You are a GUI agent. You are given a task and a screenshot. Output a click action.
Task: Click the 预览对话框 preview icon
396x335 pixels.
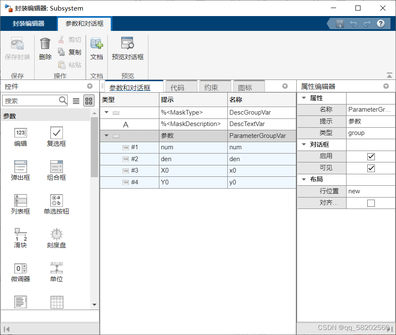coord(128,43)
